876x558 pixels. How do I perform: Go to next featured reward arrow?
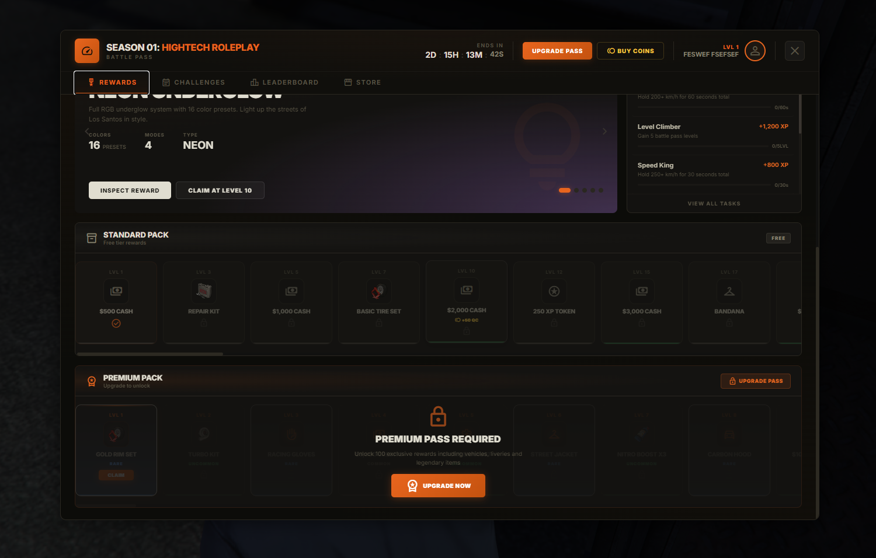click(604, 131)
